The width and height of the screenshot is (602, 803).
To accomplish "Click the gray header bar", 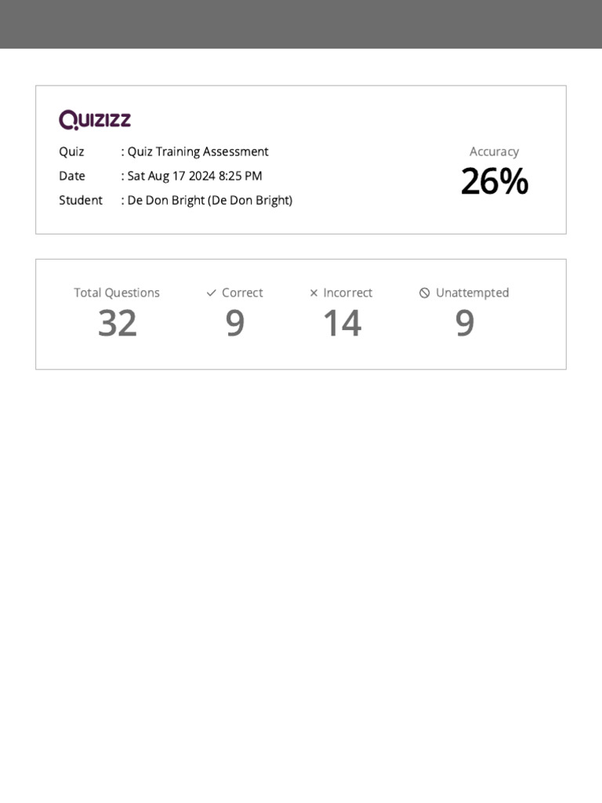I will click(x=301, y=24).
